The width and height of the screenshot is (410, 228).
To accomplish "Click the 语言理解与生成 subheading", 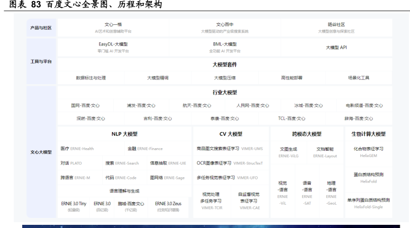I will (124, 191).
